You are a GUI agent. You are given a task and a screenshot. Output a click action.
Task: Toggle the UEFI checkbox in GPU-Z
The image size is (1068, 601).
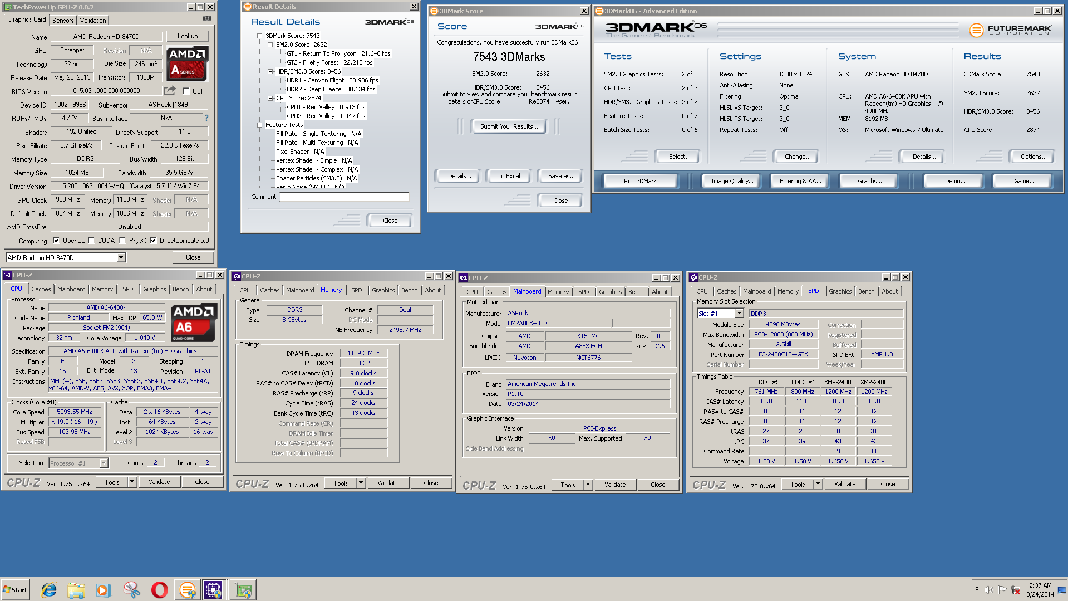click(x=186, y=91)
